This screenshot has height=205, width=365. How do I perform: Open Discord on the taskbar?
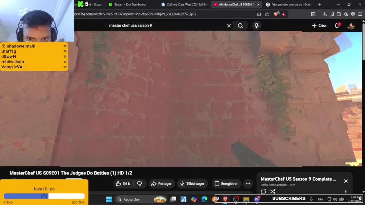tap(257, 199)
